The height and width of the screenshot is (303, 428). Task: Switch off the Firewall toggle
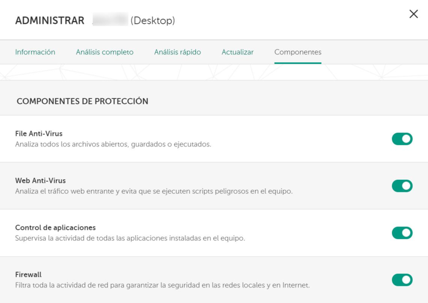click(402, 280)
